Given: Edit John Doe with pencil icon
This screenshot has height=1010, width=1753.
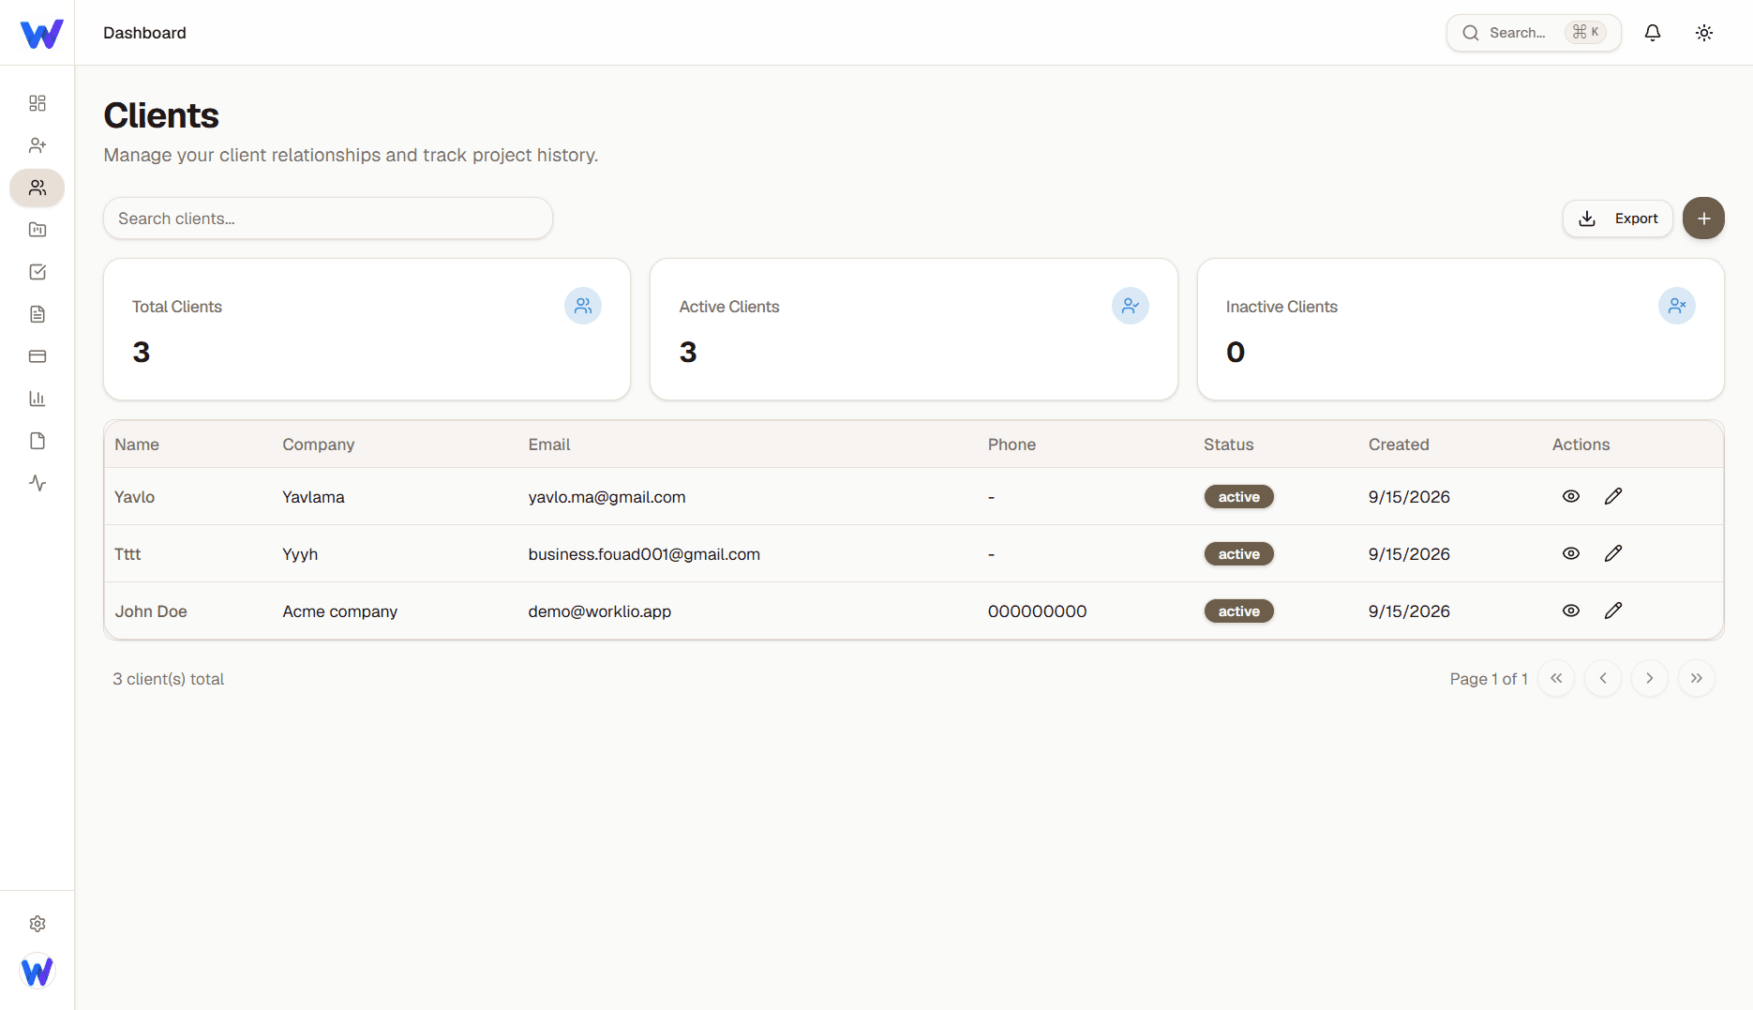Looking at the screenshot, I should pos(1613,611).
